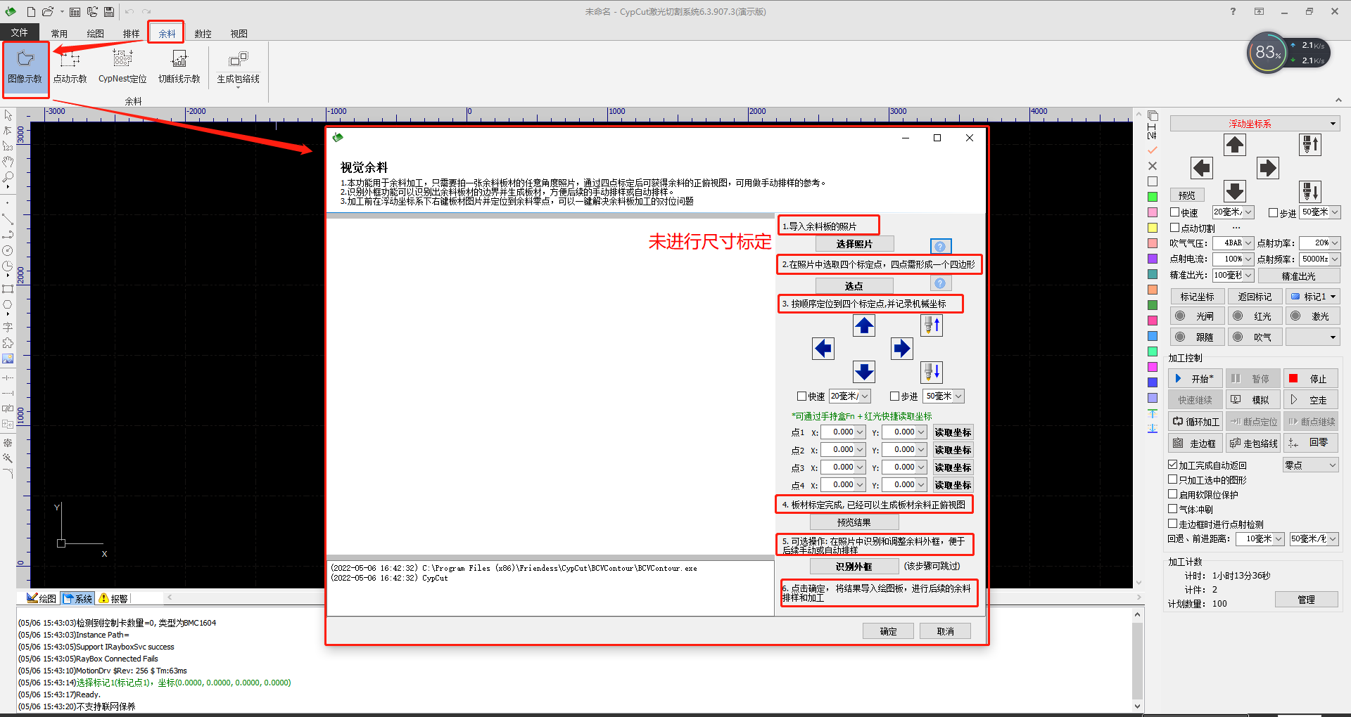
Task: Open the 点1 X coordinate dropdown
Action: 860,432
